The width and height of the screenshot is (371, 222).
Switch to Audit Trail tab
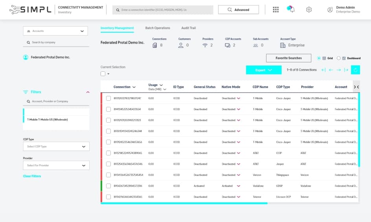(189, 28)
